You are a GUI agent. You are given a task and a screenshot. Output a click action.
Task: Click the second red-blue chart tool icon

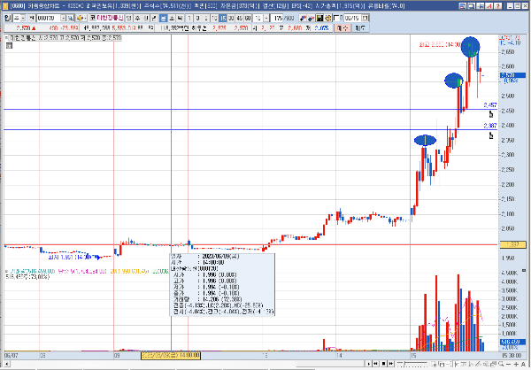pos(311,18)
